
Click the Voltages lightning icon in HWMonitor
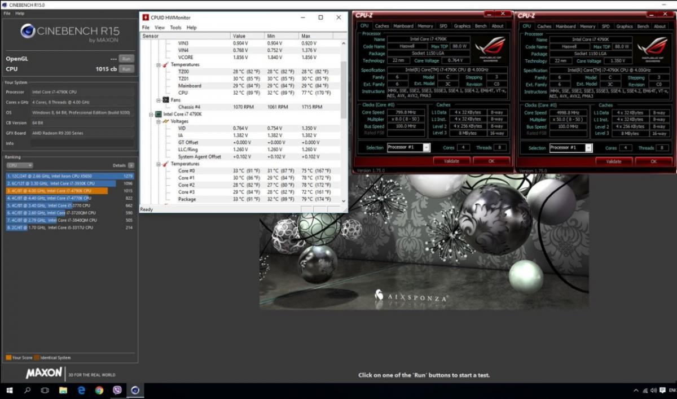click(166, 121)
